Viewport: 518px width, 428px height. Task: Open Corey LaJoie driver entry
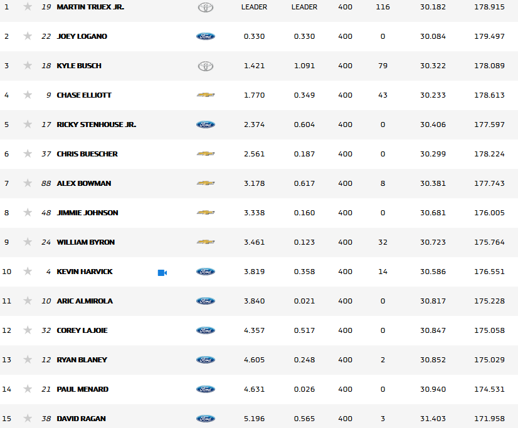(x=82, y=330)
